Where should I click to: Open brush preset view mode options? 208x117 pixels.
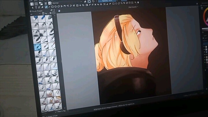[50, 13]
